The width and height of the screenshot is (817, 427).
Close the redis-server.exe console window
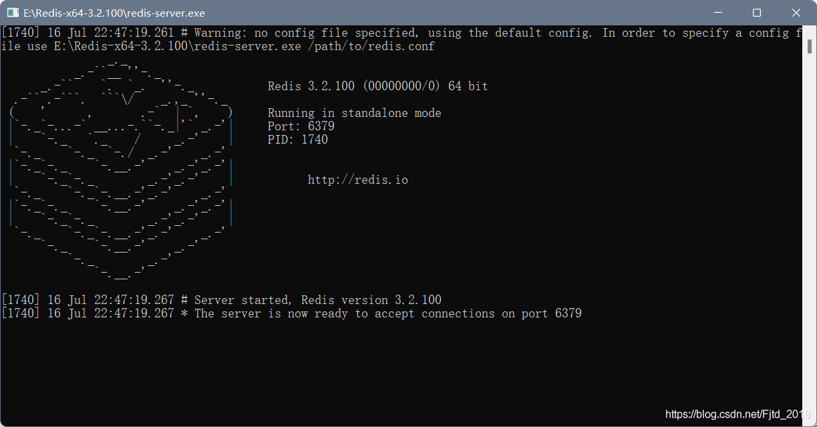pos(796,13)
